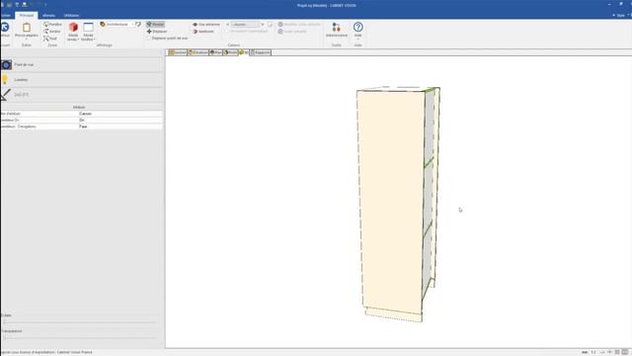
Task: Click the 'Face' value cell
Action: coord(120,127)
